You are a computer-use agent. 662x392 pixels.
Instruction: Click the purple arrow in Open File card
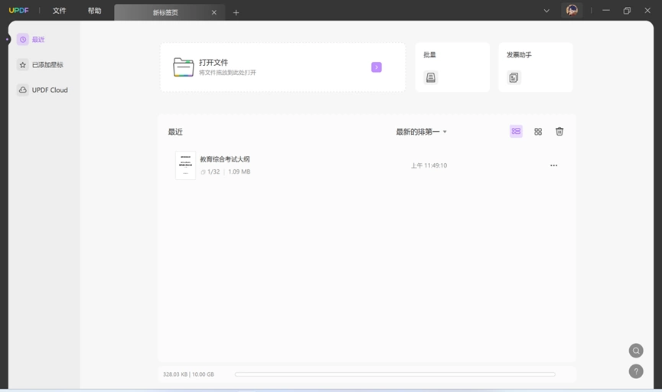pyautogui.click(x=377, y=67)
